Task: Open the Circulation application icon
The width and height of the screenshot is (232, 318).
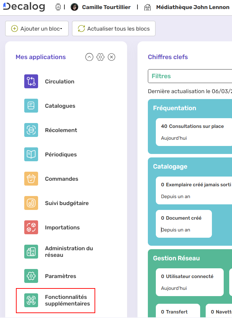Action: click(30, 81)
